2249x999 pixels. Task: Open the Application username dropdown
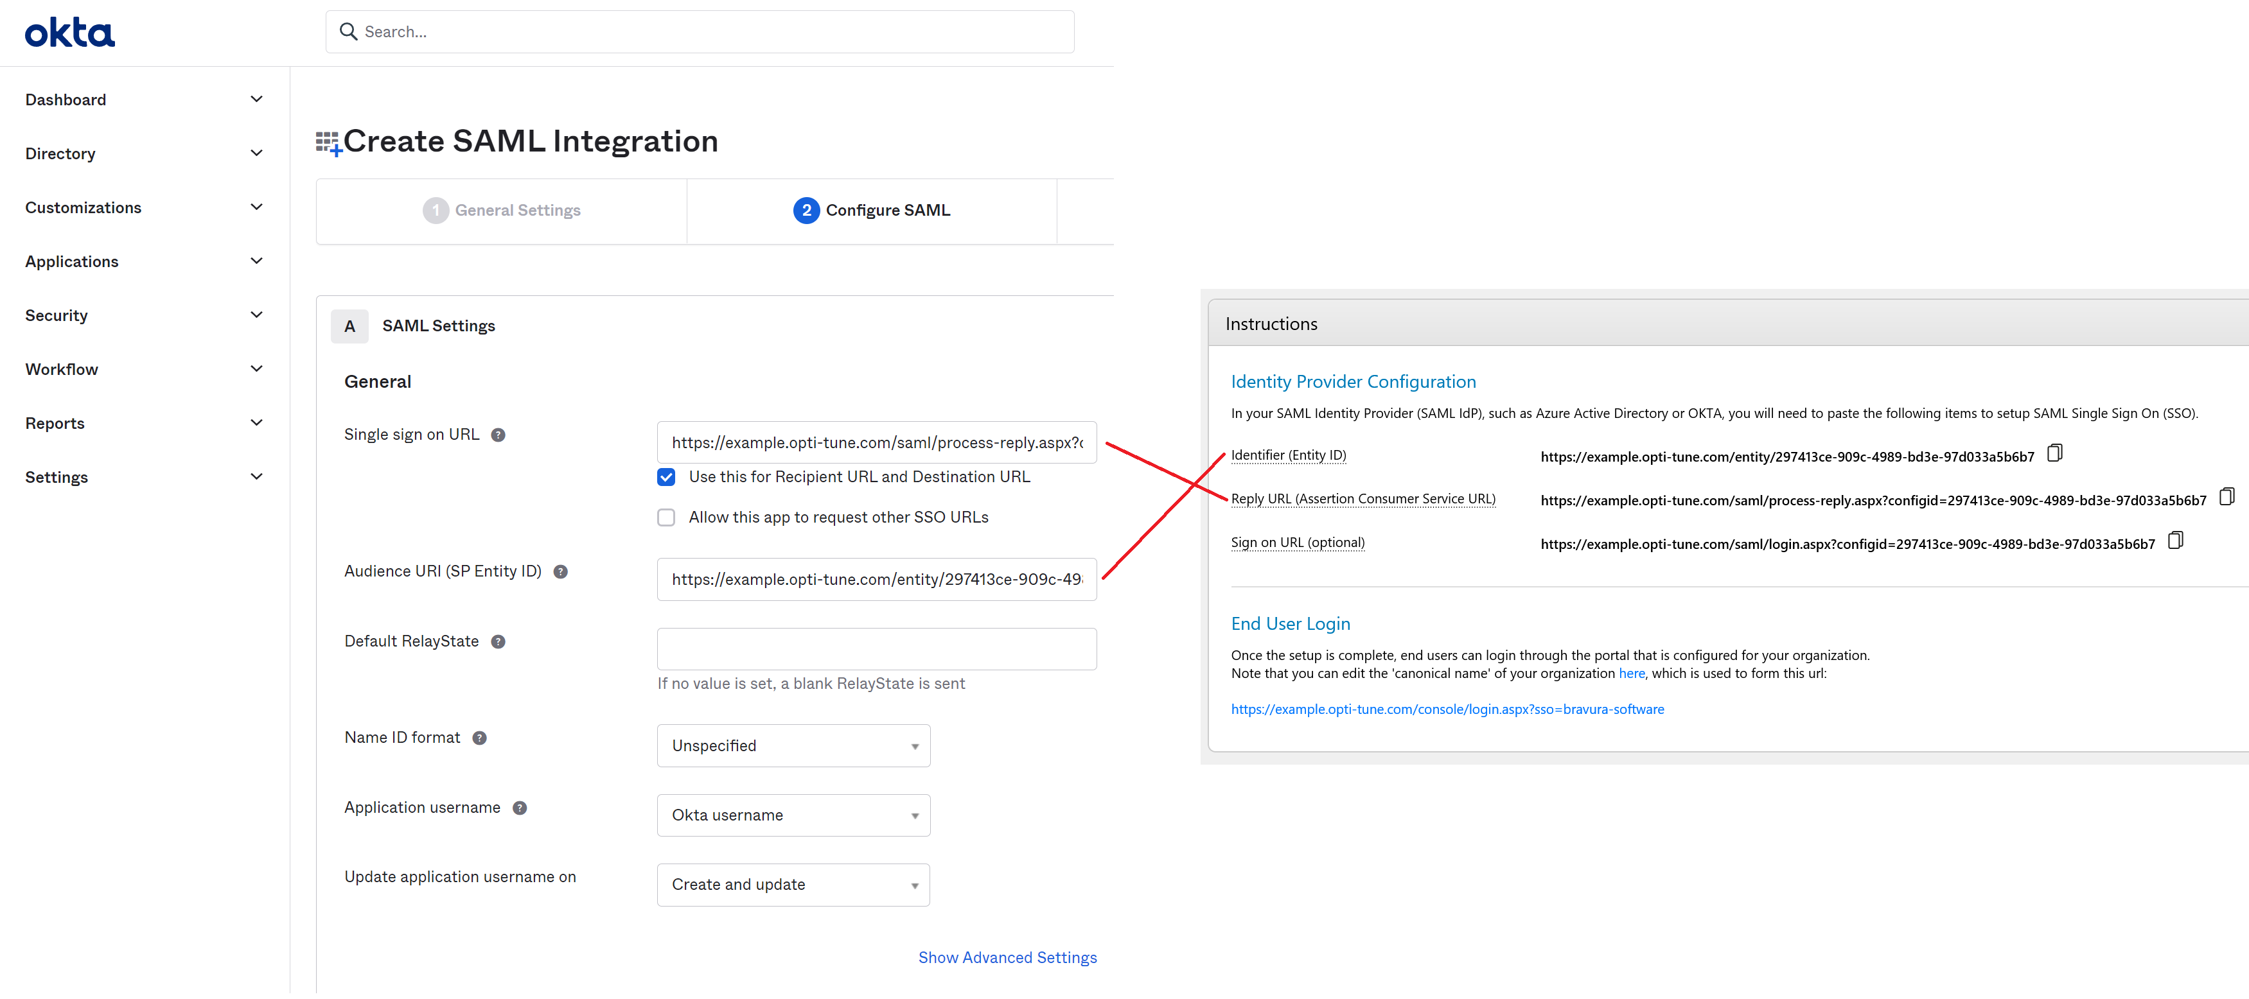click(793, 816)
